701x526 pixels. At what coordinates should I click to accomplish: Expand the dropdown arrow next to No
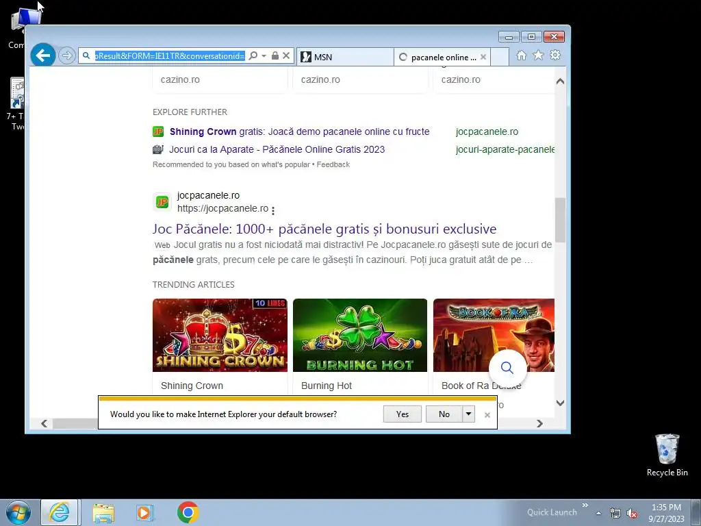pos(468,414)
